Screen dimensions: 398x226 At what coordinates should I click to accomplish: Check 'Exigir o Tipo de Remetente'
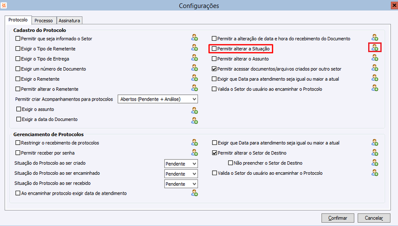point(18,48)
